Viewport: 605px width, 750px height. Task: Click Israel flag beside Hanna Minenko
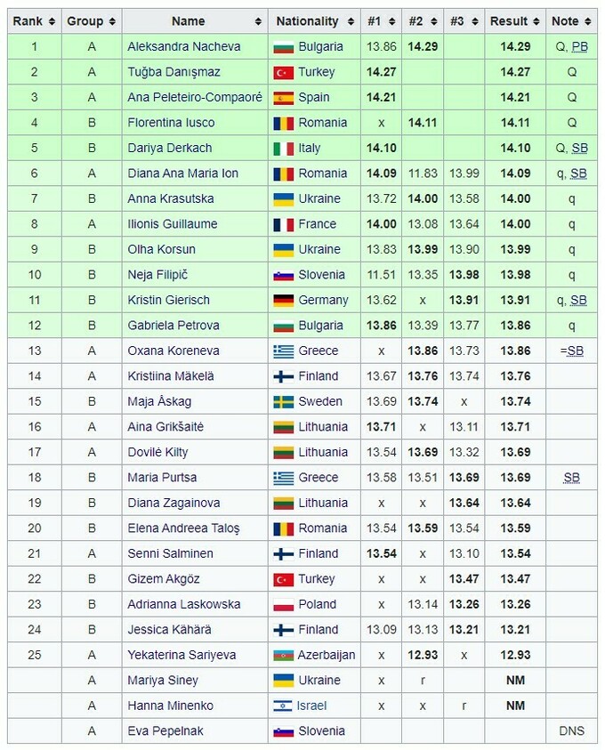[283, 706]
